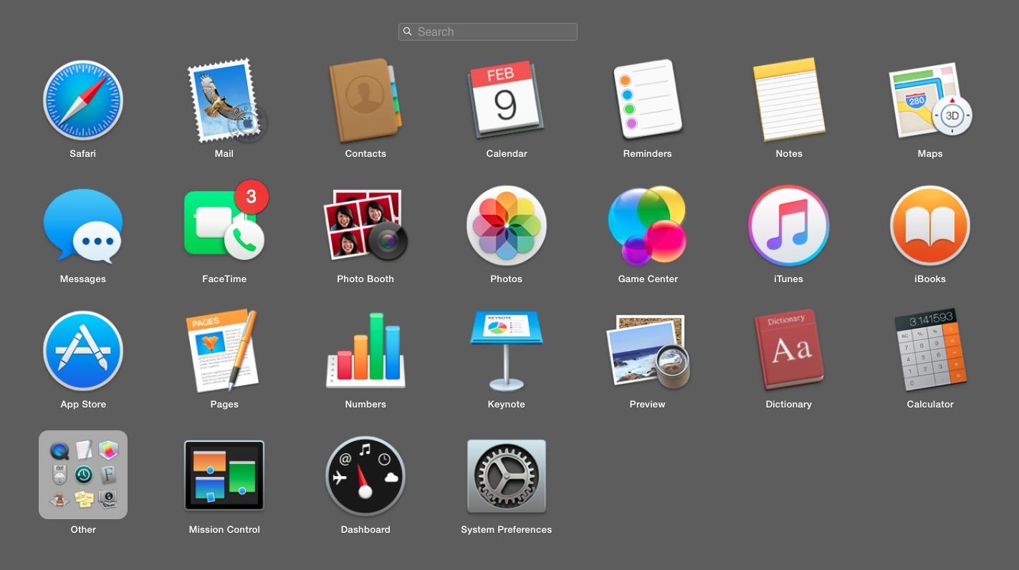Image resolution: width=1019 pixels, height=570 pixels.
Task: Click the "Photo Booth" label text
Action: pyautogui.click(x=365, y=279)
